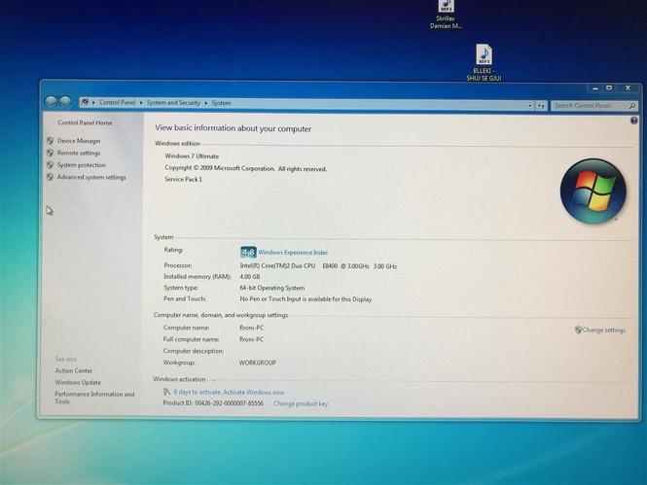Open System protection link
The width and height of the screenshot is (647, 485).
82,165
